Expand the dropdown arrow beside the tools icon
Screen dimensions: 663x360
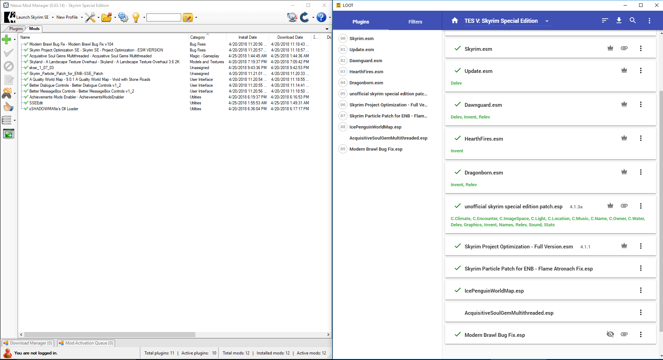tap(98, 17)
